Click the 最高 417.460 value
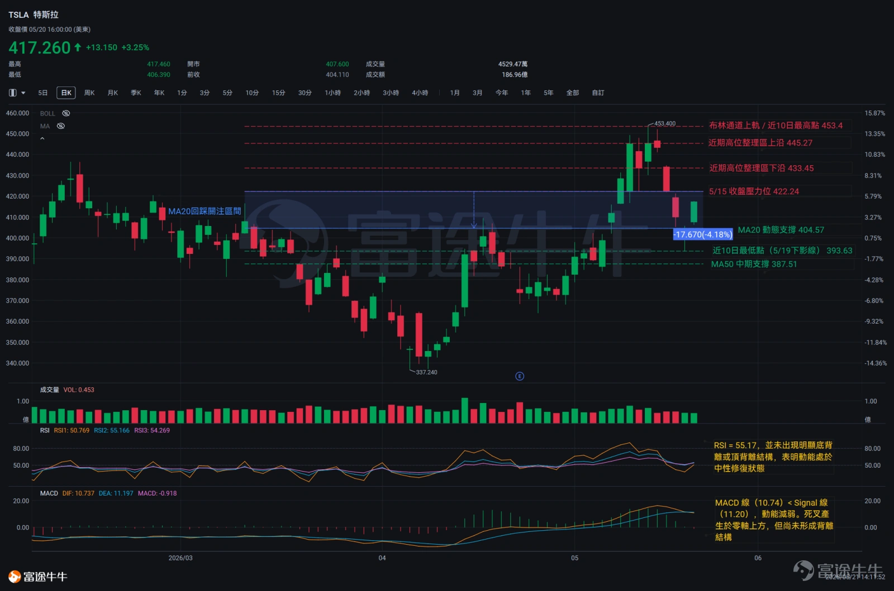 [159, 64]
